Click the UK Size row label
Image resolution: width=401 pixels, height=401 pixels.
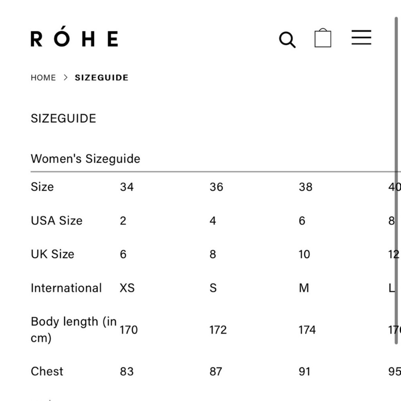tap(53, 254)
